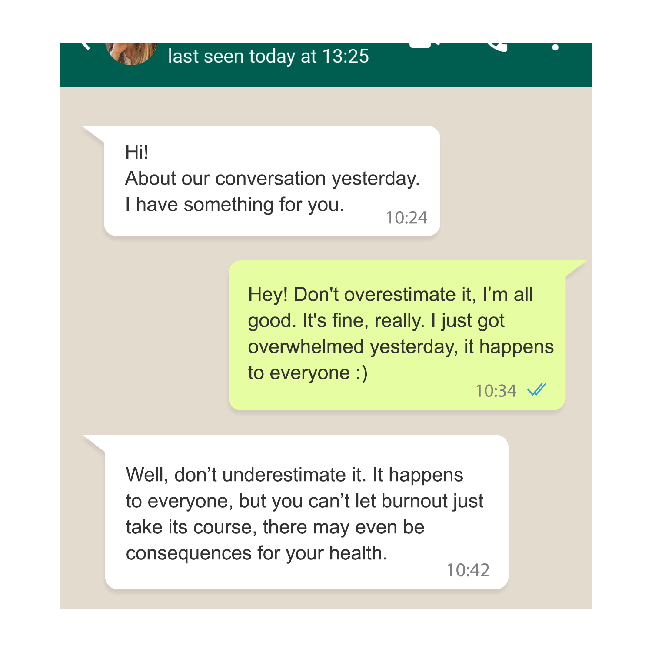Click the "Hi!" greeting text
The width and height of the screenshot is (652, 652).
pyautogui.click(x=137, y=152)
